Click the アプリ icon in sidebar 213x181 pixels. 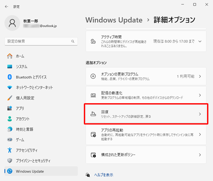[10, 108]
